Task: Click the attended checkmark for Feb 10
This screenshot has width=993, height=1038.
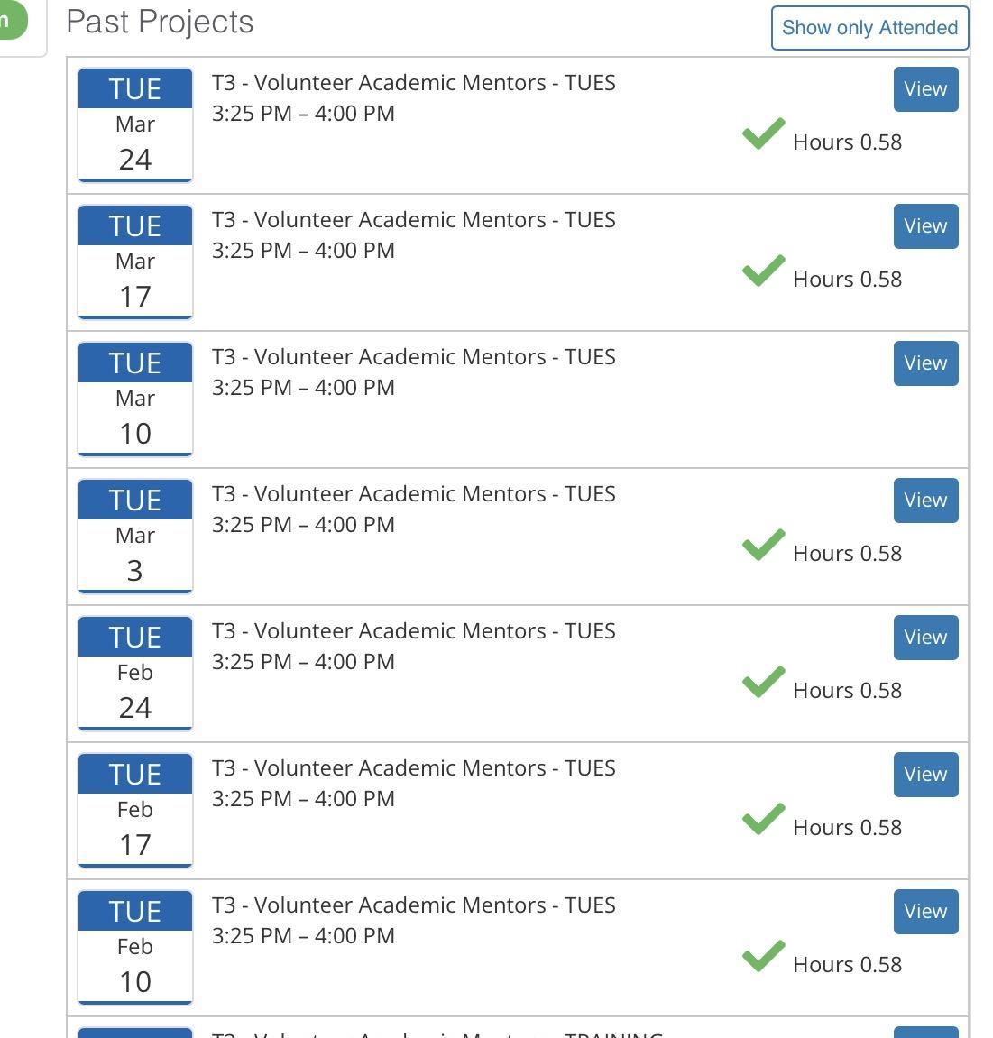Action: click(763, 958)
